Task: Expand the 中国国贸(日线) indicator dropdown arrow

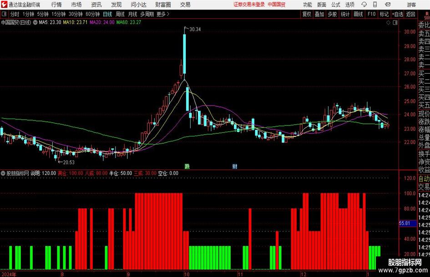Action: tap(35, 22)
